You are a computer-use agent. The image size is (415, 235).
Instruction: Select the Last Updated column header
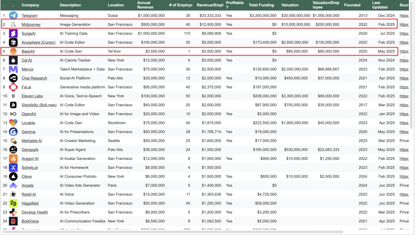click(380, 5)
